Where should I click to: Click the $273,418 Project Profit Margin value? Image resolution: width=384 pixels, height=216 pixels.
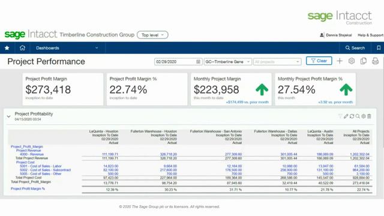(48, 89)
